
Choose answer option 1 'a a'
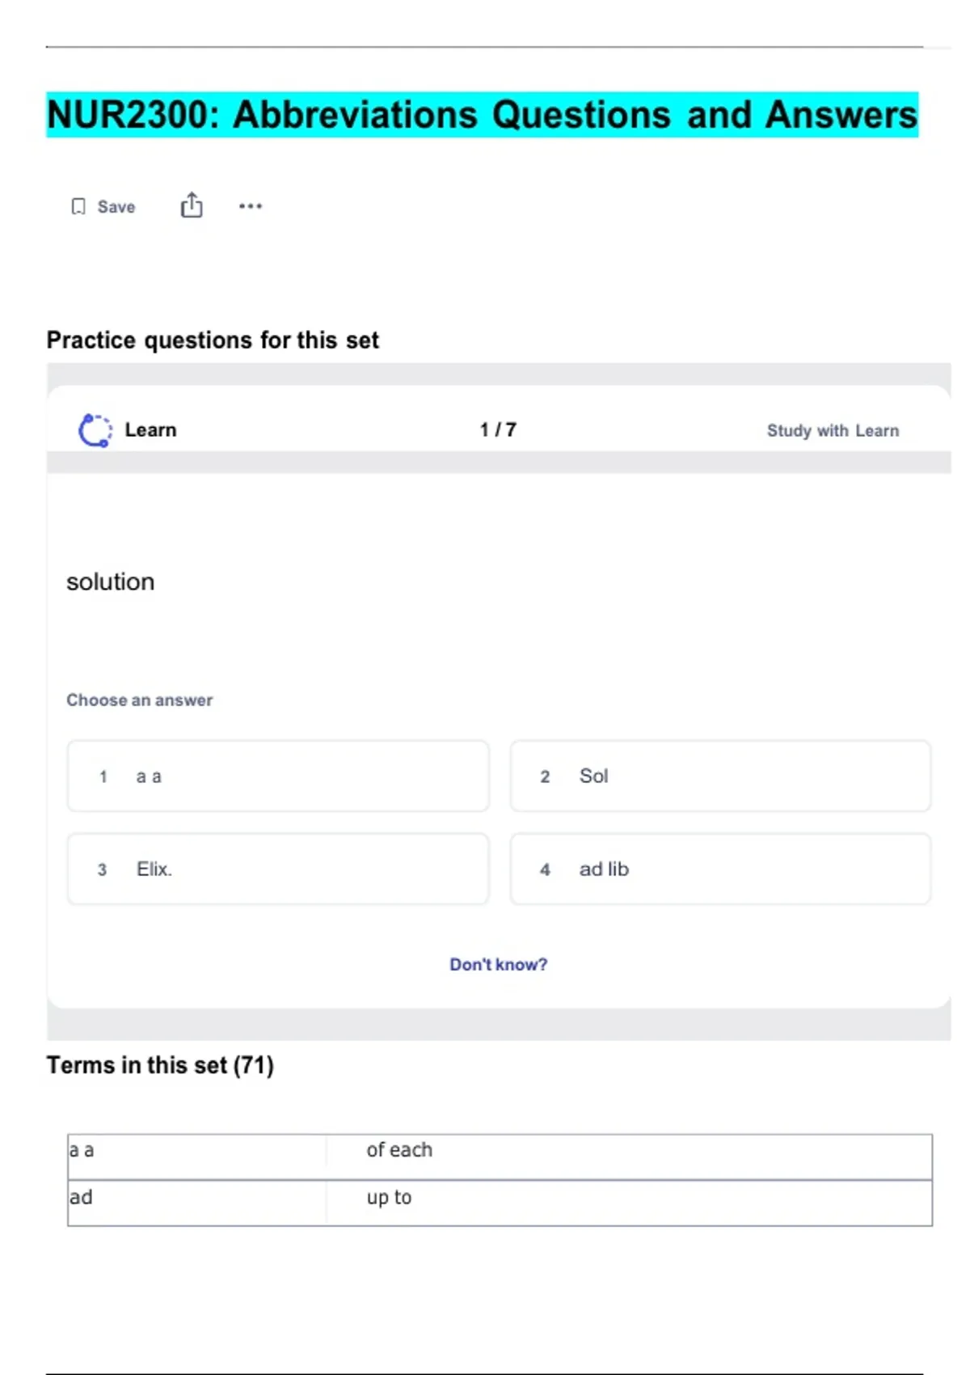click(278, 776)
